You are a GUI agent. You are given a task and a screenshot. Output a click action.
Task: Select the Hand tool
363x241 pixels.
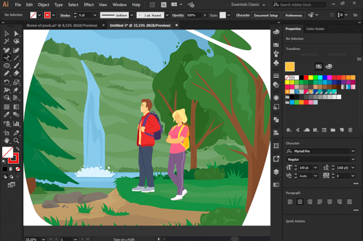[x=7, y=141]
